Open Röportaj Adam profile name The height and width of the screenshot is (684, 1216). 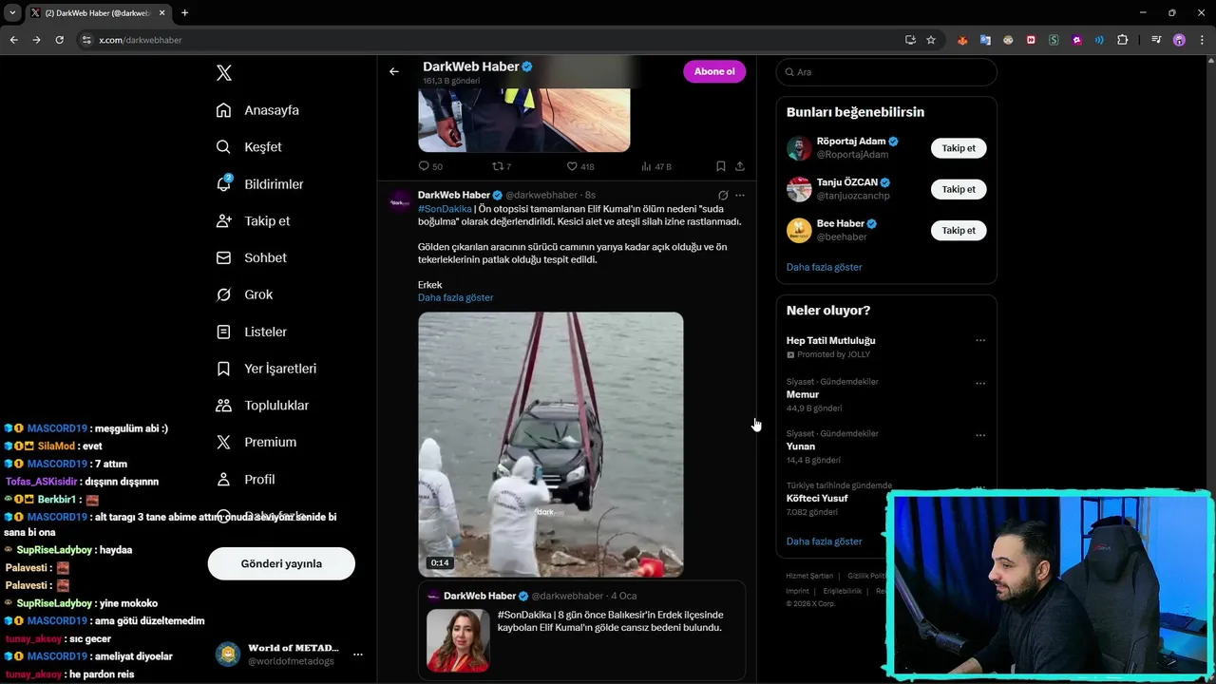[851, 142]
